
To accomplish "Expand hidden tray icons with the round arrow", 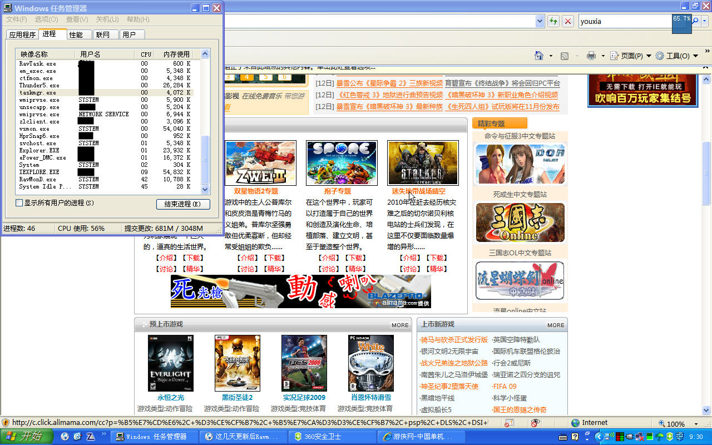I will [599, 437].
